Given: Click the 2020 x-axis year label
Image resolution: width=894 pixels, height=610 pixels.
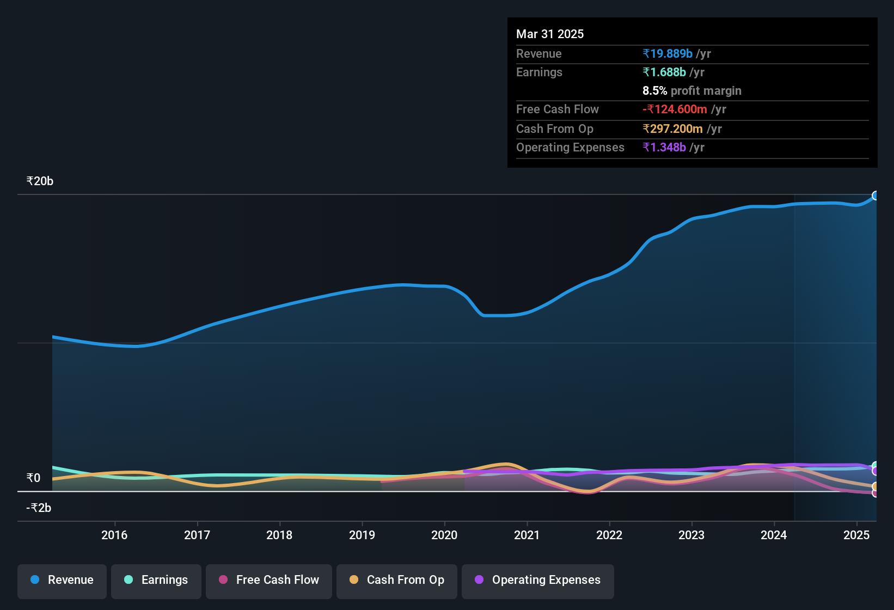Looking at the screenshot, I should (x=444, y=535).
